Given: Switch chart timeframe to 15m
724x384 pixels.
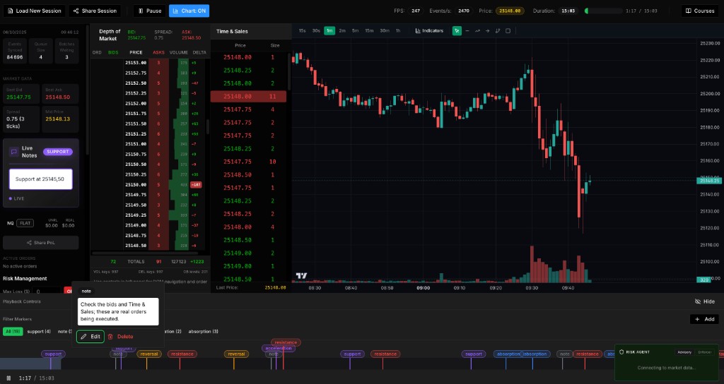Looking at the screenshot, I should [369, 31].
